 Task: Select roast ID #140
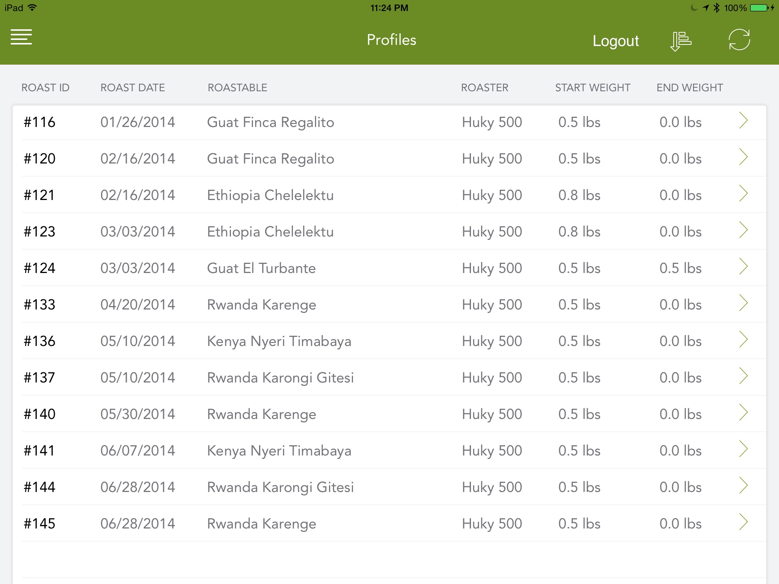pyautogui.click(x=40, y=414)
